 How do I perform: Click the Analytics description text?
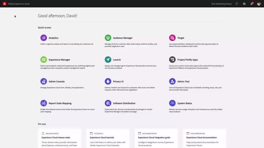click(67, 44)
